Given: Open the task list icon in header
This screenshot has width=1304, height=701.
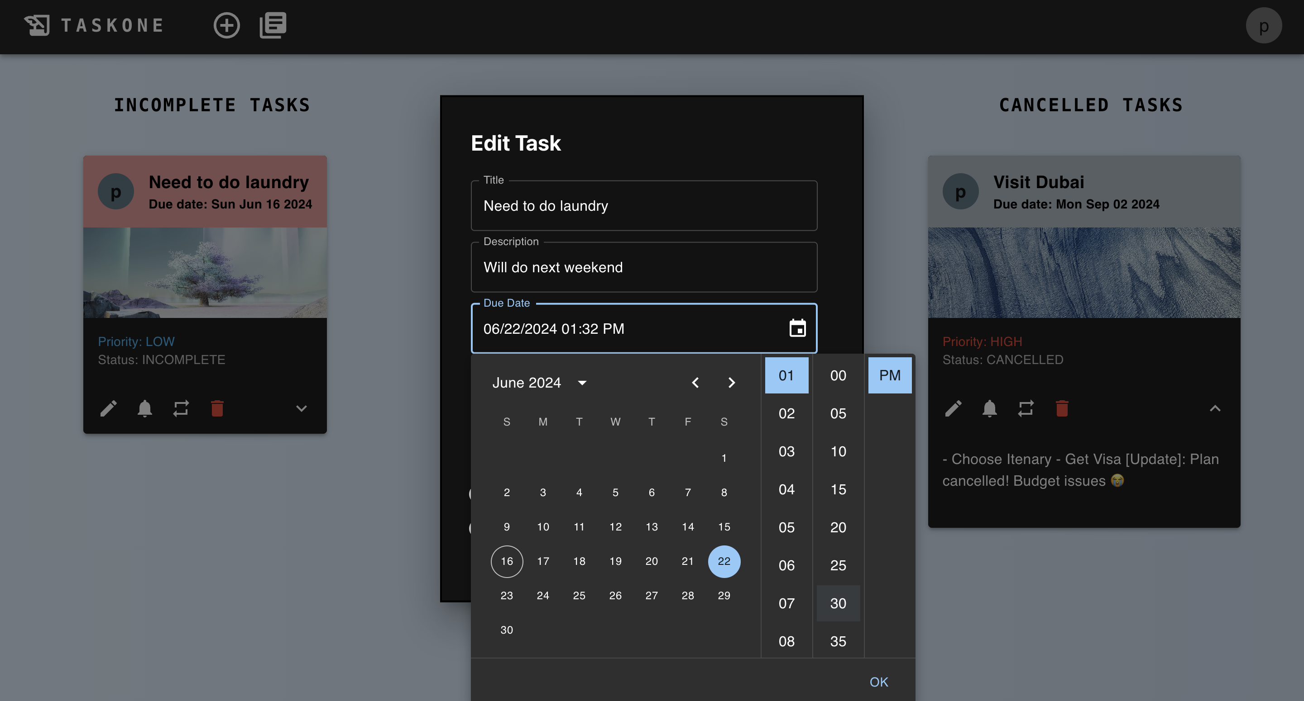Looking at the screenshot, I should pos(273,25).
